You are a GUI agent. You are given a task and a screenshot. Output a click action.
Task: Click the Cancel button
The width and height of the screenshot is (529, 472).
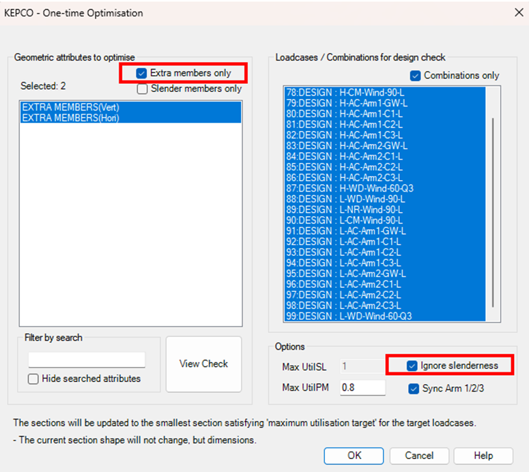coord(419,456)
